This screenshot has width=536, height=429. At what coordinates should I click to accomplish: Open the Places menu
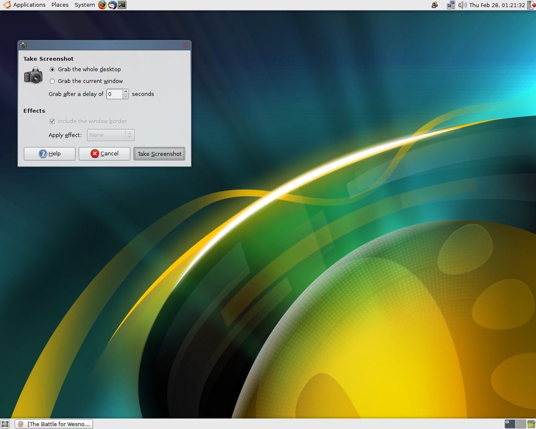click(60, 5)
